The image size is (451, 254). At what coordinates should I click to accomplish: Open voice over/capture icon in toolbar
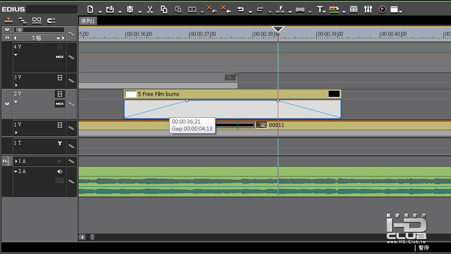click(334, 9)
